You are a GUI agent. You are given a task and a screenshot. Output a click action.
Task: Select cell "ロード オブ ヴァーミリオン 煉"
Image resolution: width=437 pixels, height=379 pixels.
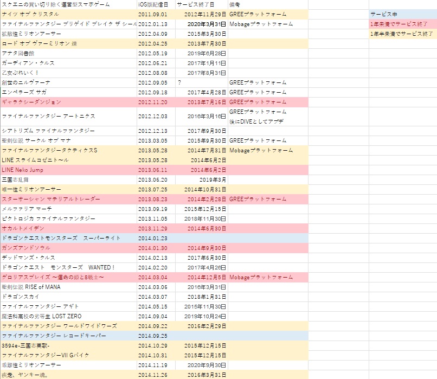(x=68, y=43)
